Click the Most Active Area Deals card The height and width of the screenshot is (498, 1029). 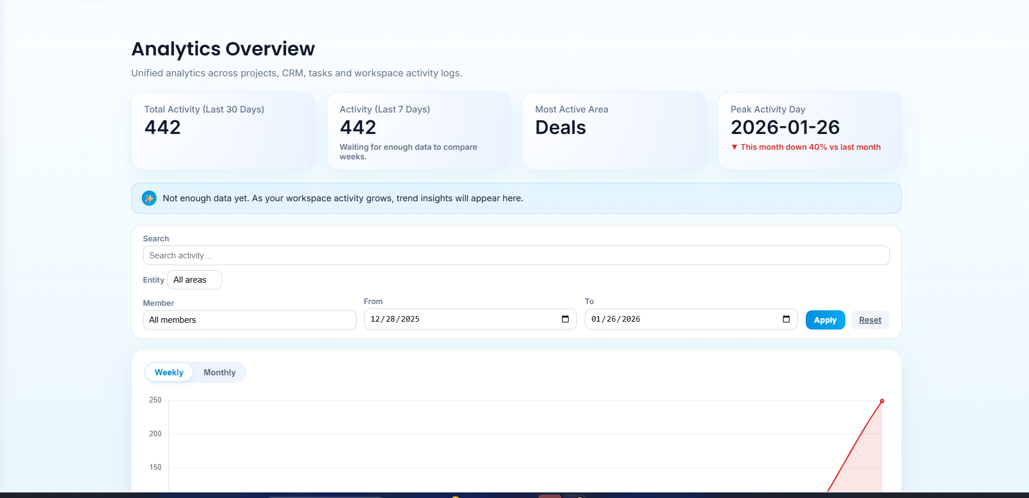click(x=614, y=131)
